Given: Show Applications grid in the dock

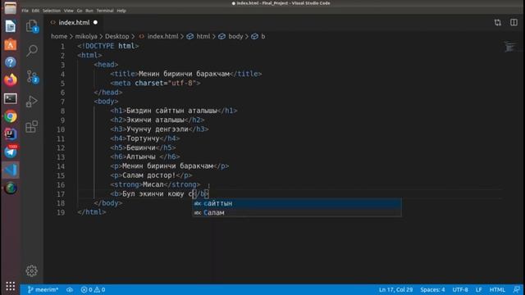Looking at the screenshot, I should [x=11, y=286].
